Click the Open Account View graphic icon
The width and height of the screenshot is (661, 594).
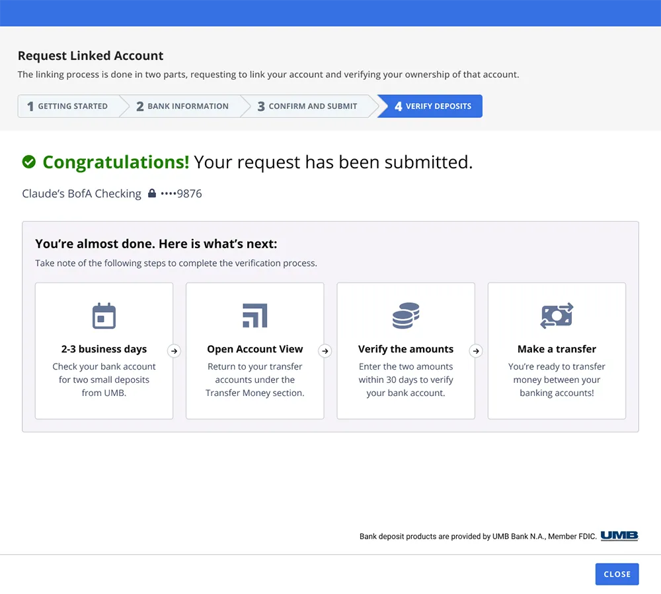254,315
